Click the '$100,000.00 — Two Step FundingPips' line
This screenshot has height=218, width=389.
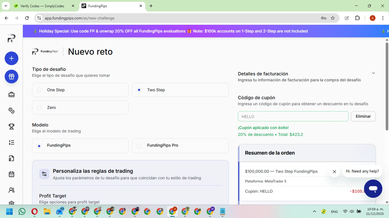(281, 171)
